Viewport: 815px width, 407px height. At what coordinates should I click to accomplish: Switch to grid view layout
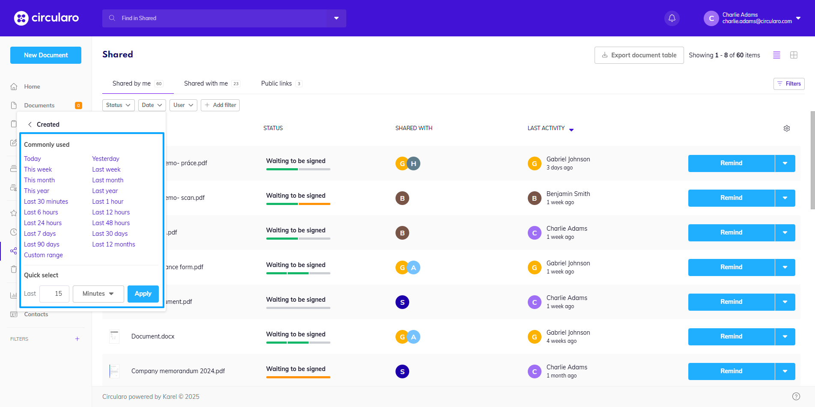click(x=794, y=55)
